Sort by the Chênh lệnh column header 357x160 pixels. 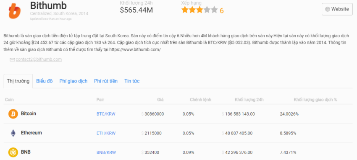(201, 100)
